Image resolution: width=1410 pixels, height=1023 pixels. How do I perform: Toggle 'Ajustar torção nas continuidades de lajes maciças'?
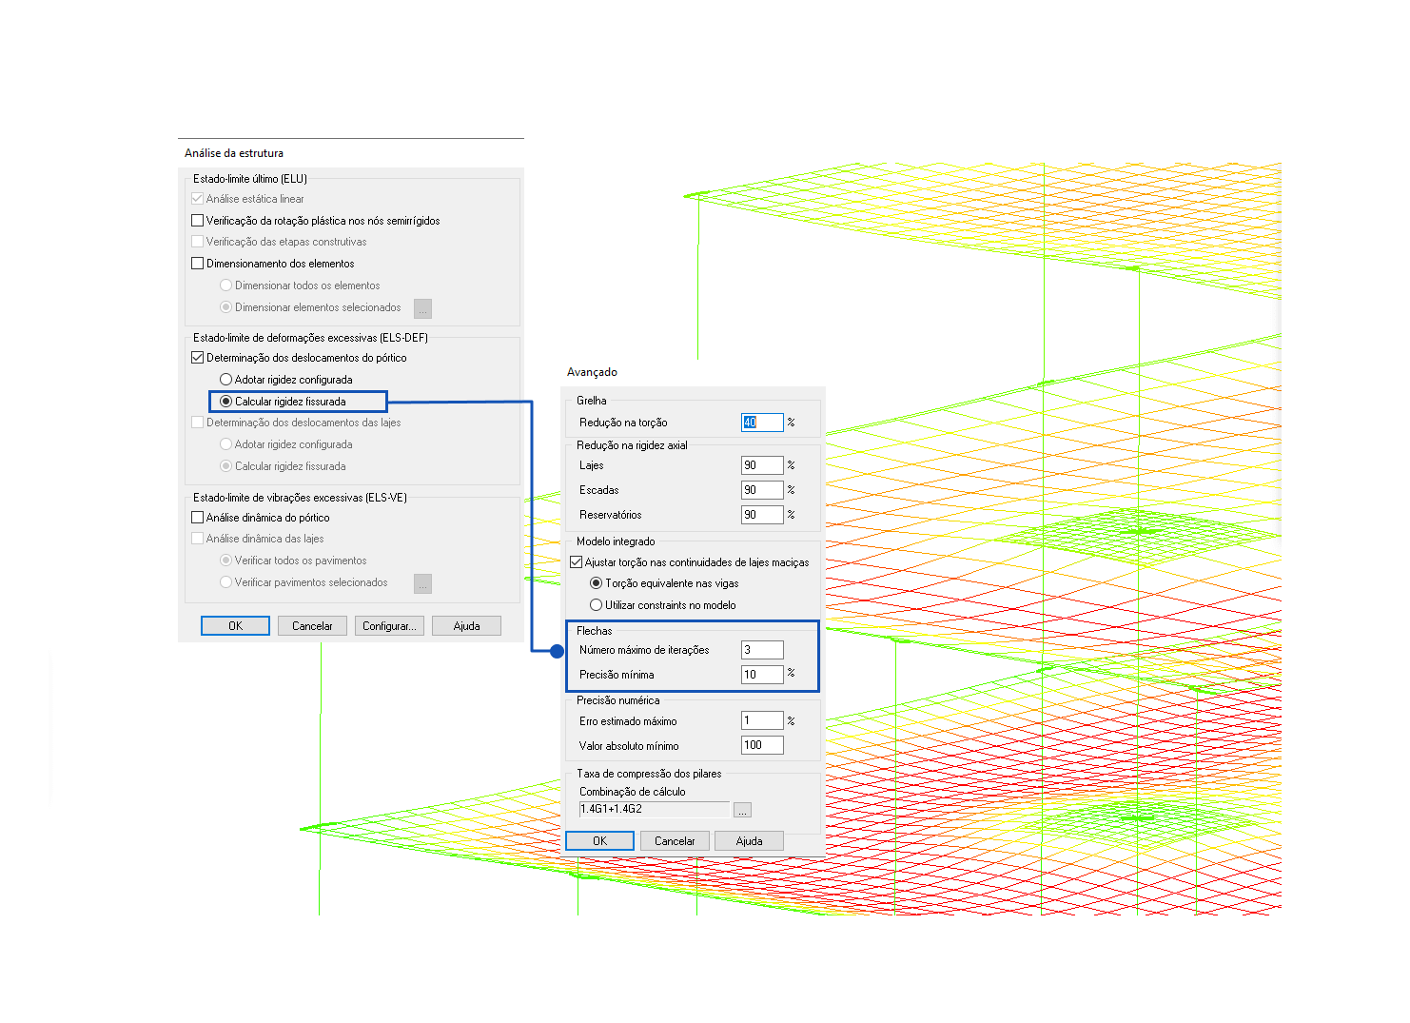tap(577, 562)
